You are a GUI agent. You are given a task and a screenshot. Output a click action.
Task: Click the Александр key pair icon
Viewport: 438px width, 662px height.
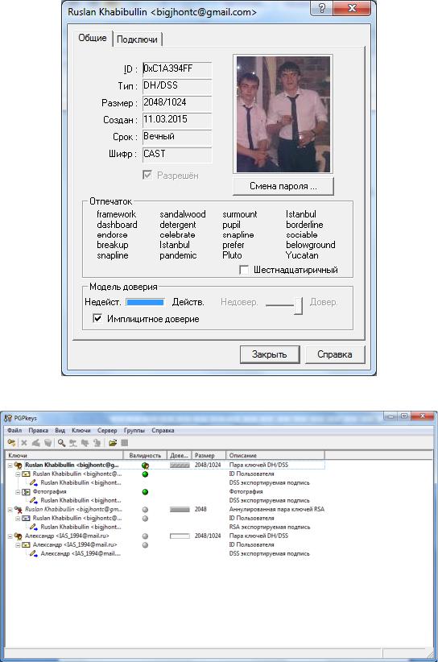coord(19,536)
